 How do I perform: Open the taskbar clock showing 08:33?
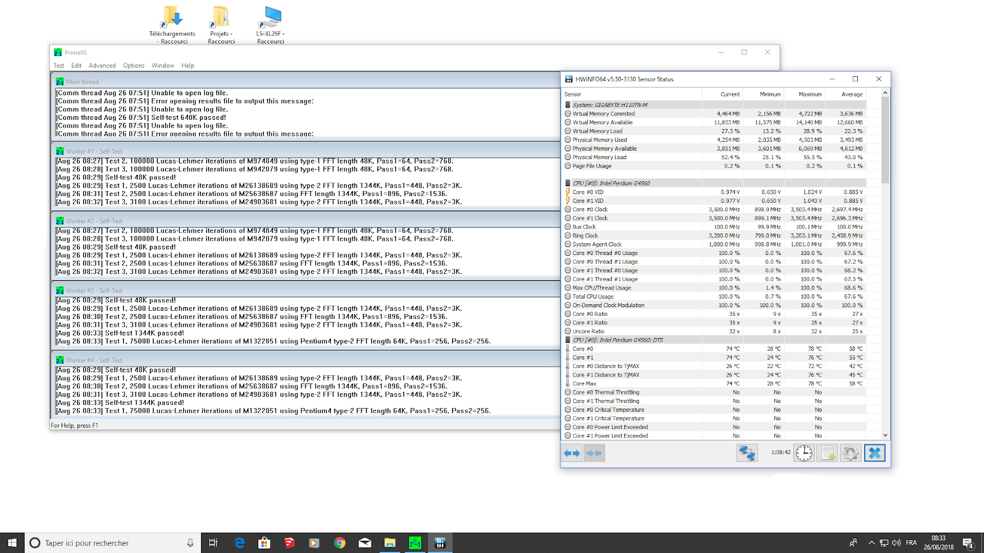[x=938, y=543]
